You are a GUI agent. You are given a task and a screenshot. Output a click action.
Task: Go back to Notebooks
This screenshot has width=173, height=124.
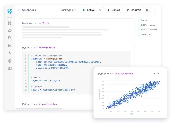coord(27,10)
